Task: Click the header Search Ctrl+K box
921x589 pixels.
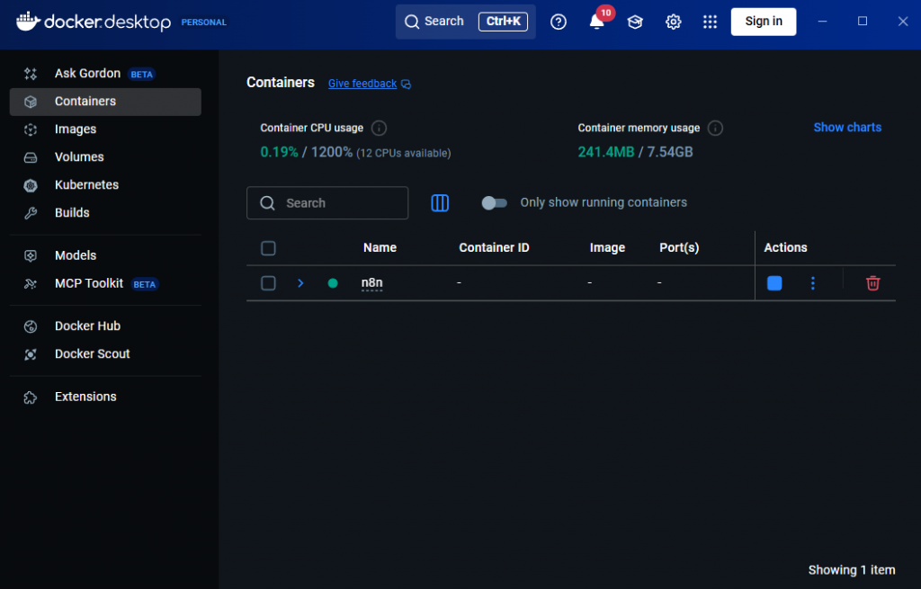Action: [x=465, y=22]
